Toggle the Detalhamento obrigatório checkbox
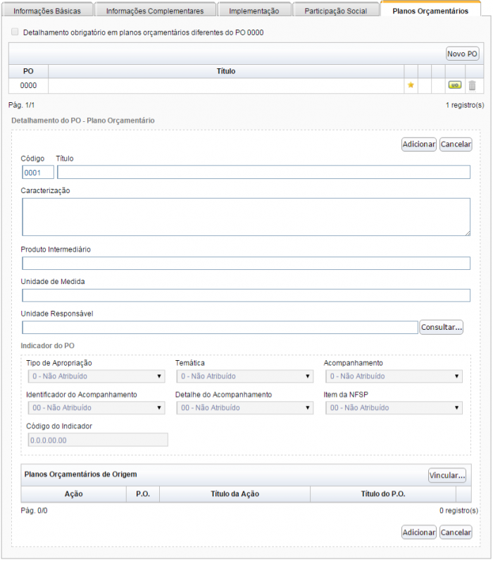Viewport: 493px width, 561px height. pyautogui.click(x=15, y=32)
